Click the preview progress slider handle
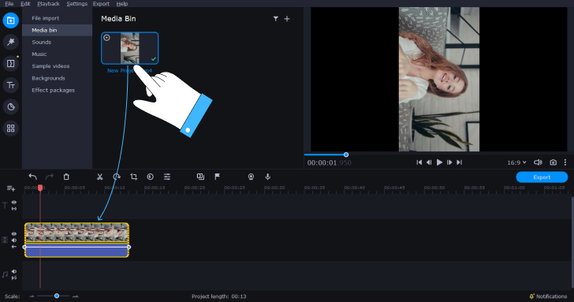574x302 pixels. coord(346,155)
